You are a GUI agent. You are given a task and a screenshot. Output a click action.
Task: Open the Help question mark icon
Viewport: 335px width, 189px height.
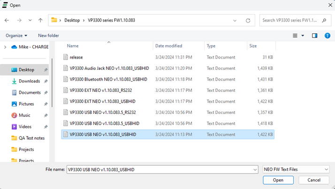click(x=327, y=36)
